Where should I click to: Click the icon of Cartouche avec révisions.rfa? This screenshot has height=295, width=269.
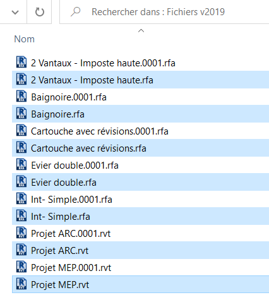21,148
